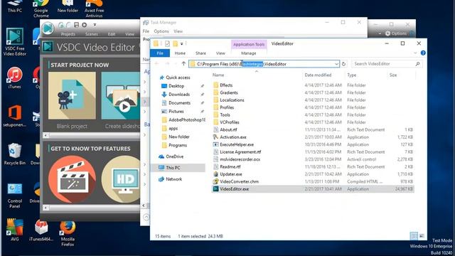Sort by Date modified column header
Viewport: 455px width, 256px height.
[x=318, y=75]
